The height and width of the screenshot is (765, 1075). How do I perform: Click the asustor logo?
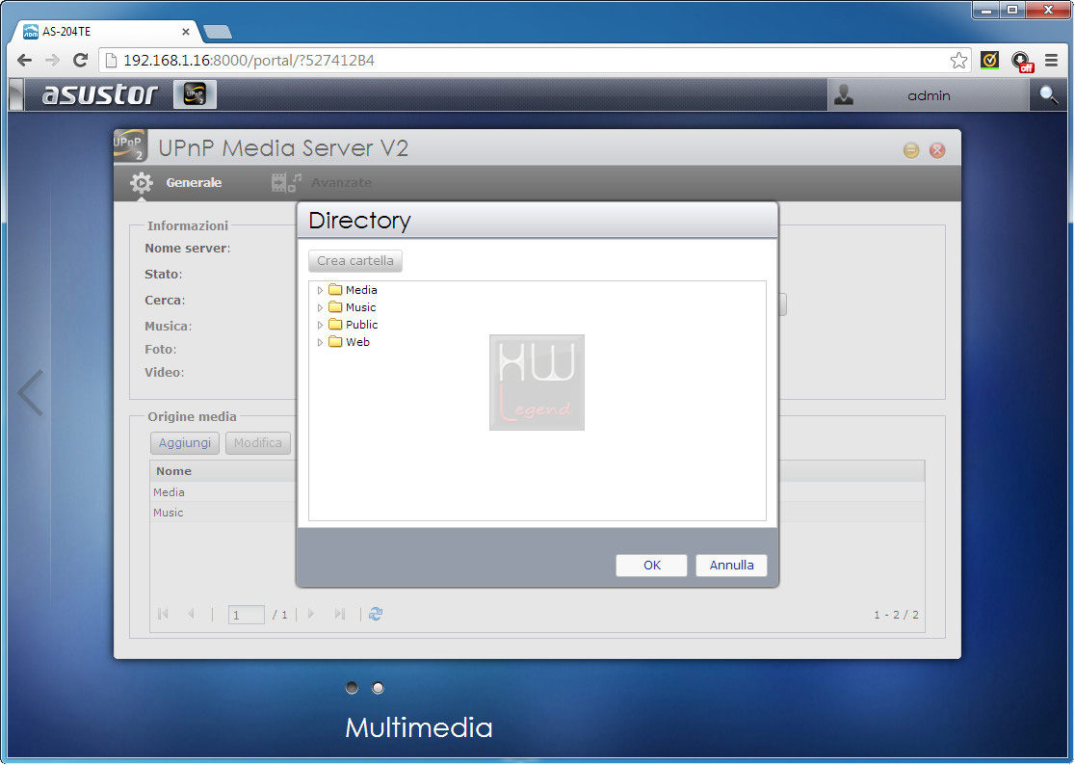tap(100, 93)
